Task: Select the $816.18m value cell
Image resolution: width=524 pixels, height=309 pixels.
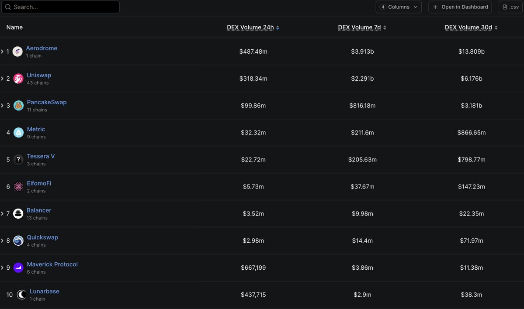Action: (362, 106)
